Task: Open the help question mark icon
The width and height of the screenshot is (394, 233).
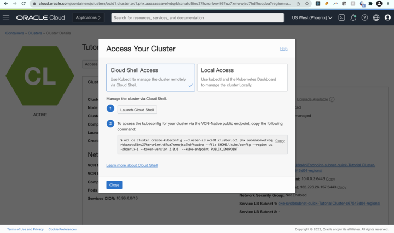Action: click(364, 17)
